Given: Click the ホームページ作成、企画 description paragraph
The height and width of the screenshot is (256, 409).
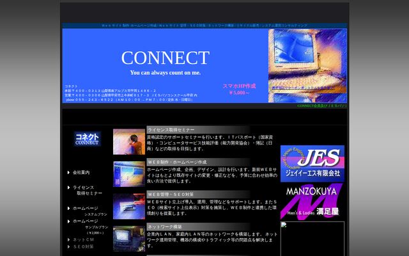Looking at the screenshot, I should [212, 175].
